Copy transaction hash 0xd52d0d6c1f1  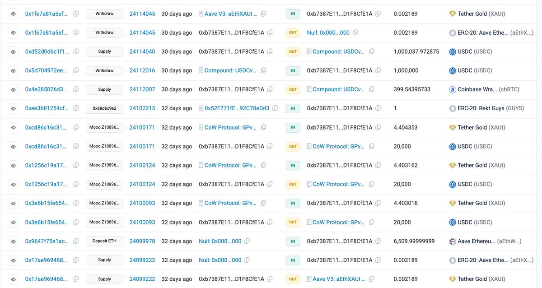click(76, 52)
